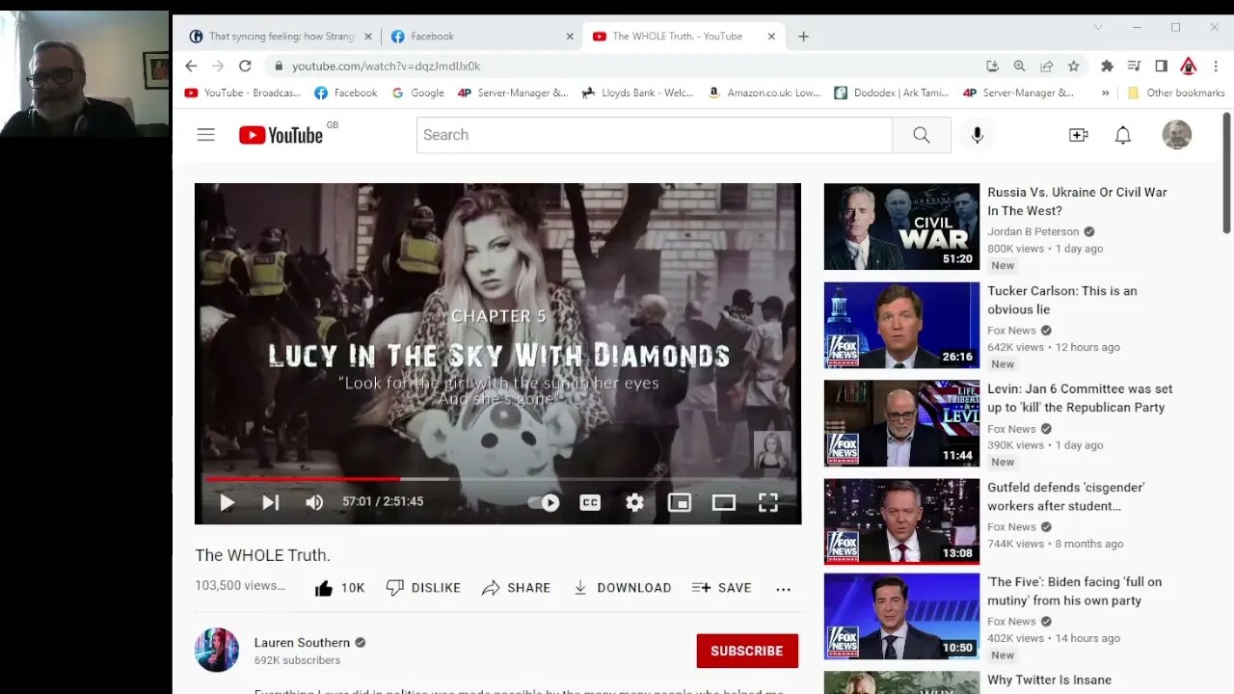Viewport: 1234px width, 694px height.
Task: Switch to 'That syncing feeling' tab
Action: point(281,37)
